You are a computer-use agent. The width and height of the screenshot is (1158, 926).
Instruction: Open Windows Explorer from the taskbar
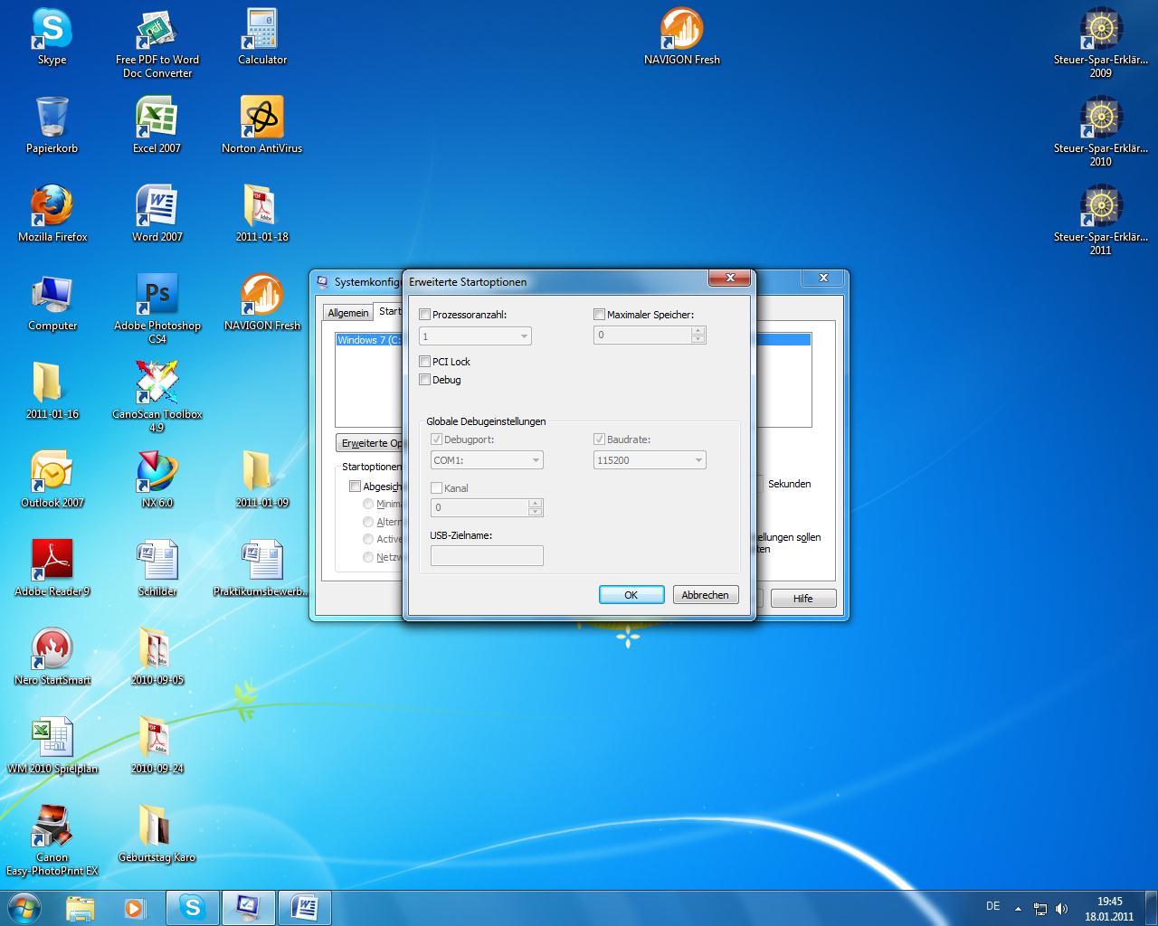80,907
